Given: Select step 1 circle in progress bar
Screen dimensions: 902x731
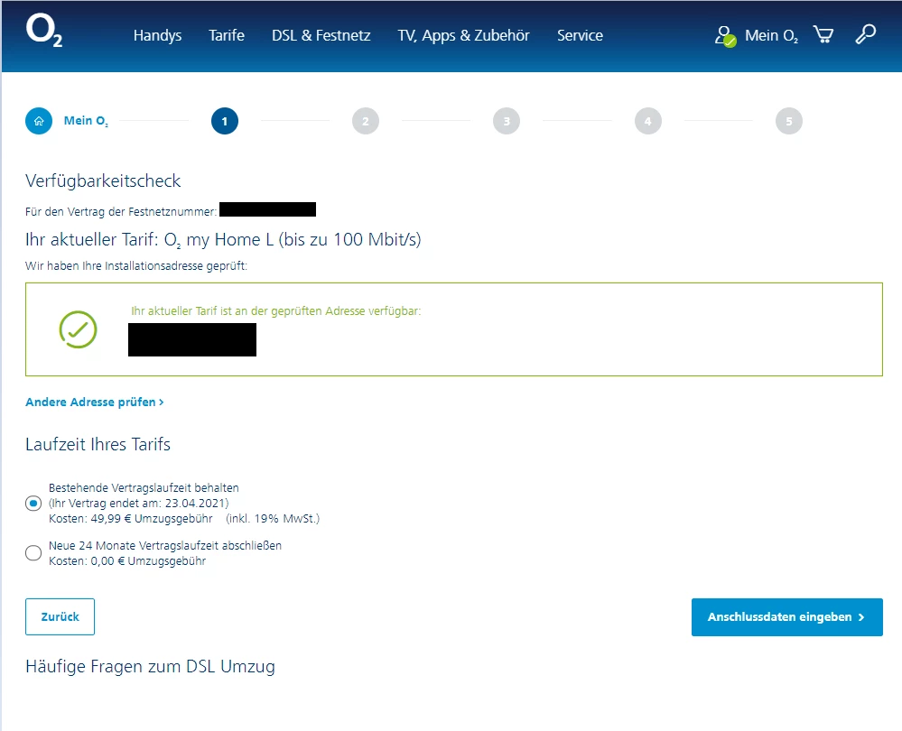Looking at the screenshot, I should 224,121.
